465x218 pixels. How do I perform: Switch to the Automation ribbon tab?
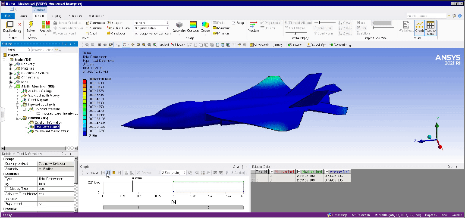tap(96, 16)
